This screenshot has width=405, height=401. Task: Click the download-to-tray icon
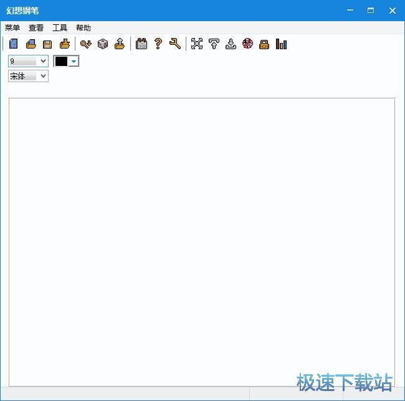[231, 44]
